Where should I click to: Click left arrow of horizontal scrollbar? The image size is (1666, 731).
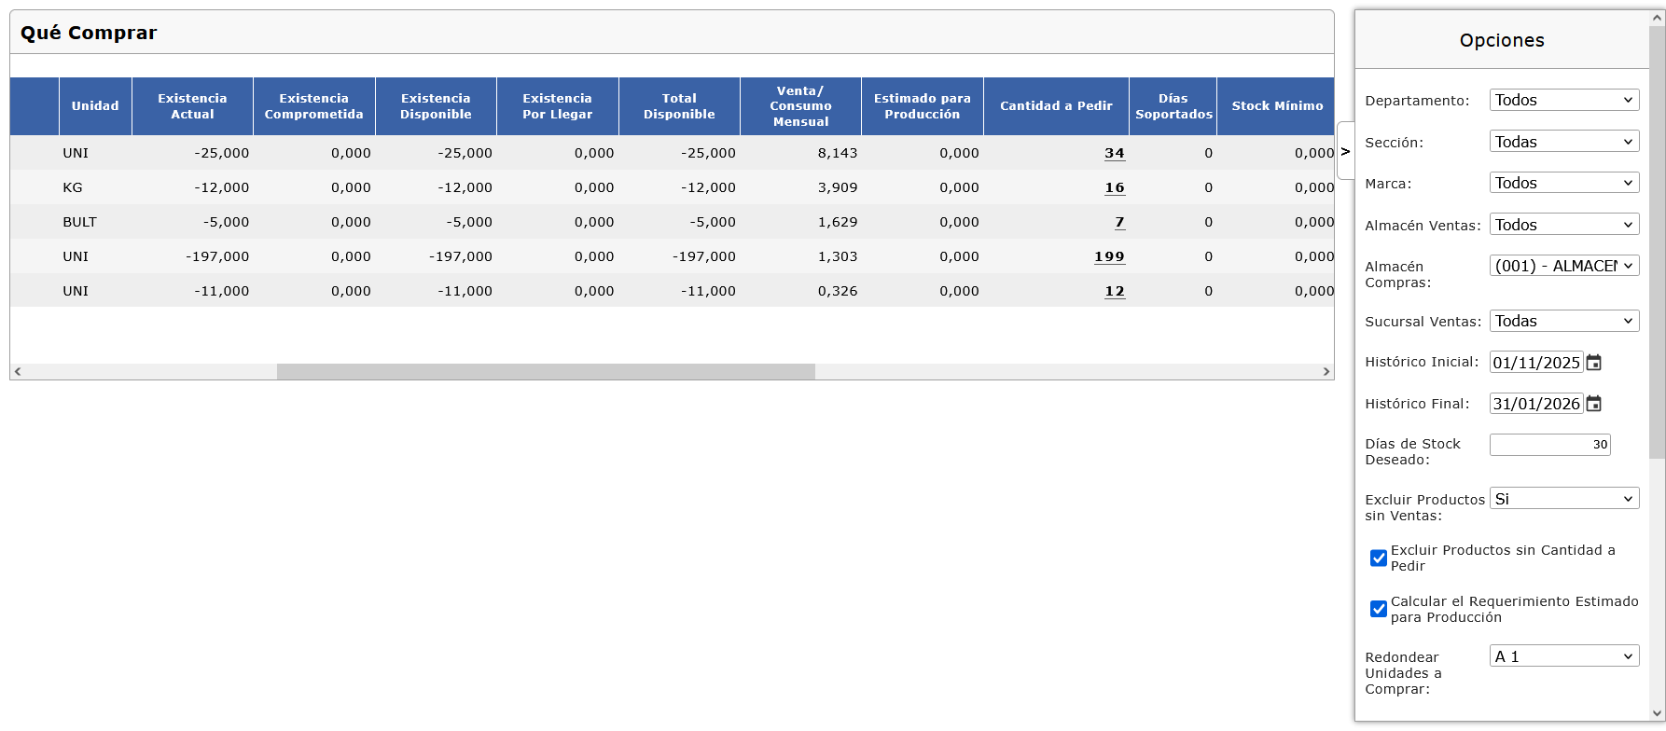click(x=18, y=371)
